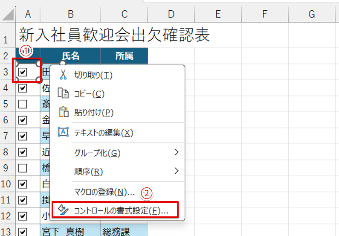The width and height of the screenshot is (339, 236).
Task: Choose 切り取り(T) from the context menu
Action: [x=117, y=75]
